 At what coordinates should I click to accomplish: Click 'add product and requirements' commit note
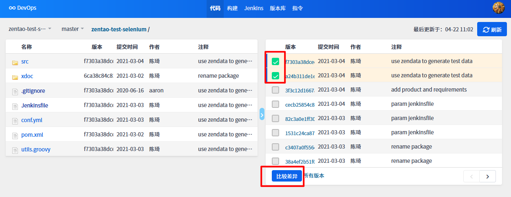pyautogui.click(x=429, y=90)
